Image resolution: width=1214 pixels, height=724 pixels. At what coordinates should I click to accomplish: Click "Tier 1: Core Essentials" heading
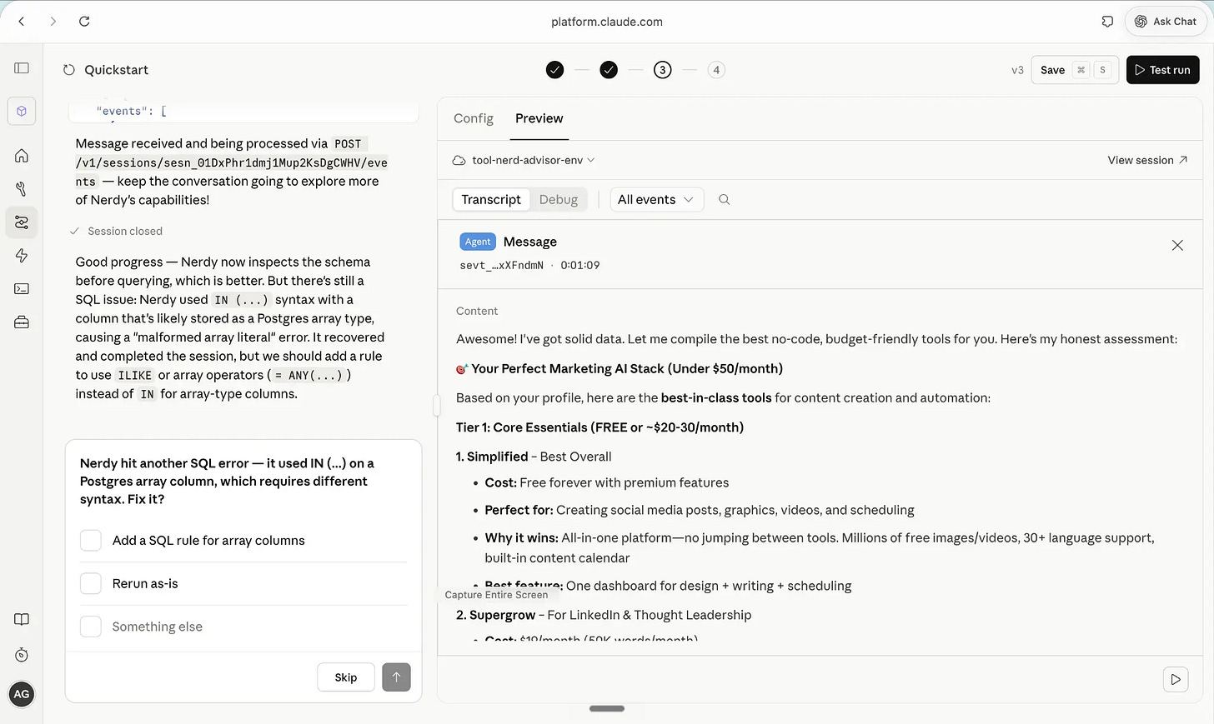point(599,427)
